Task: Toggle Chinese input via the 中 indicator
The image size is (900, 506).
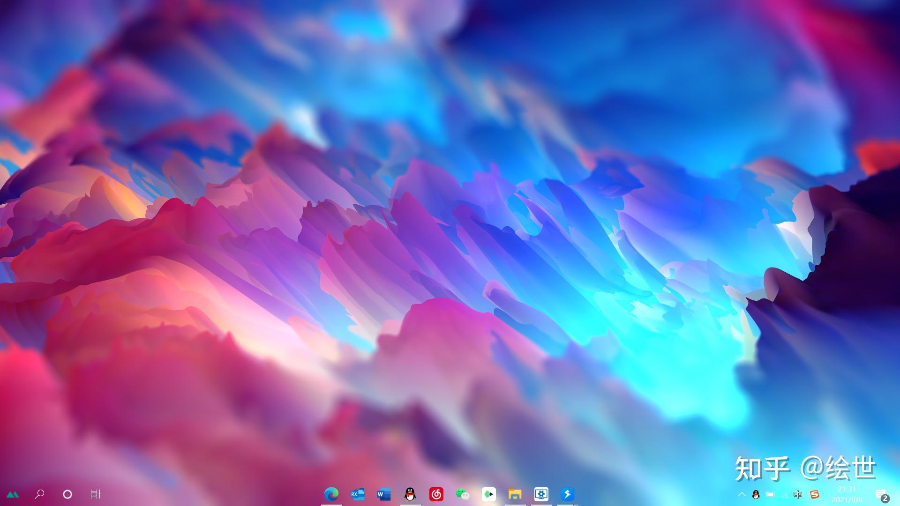Action: coord(798,494)
